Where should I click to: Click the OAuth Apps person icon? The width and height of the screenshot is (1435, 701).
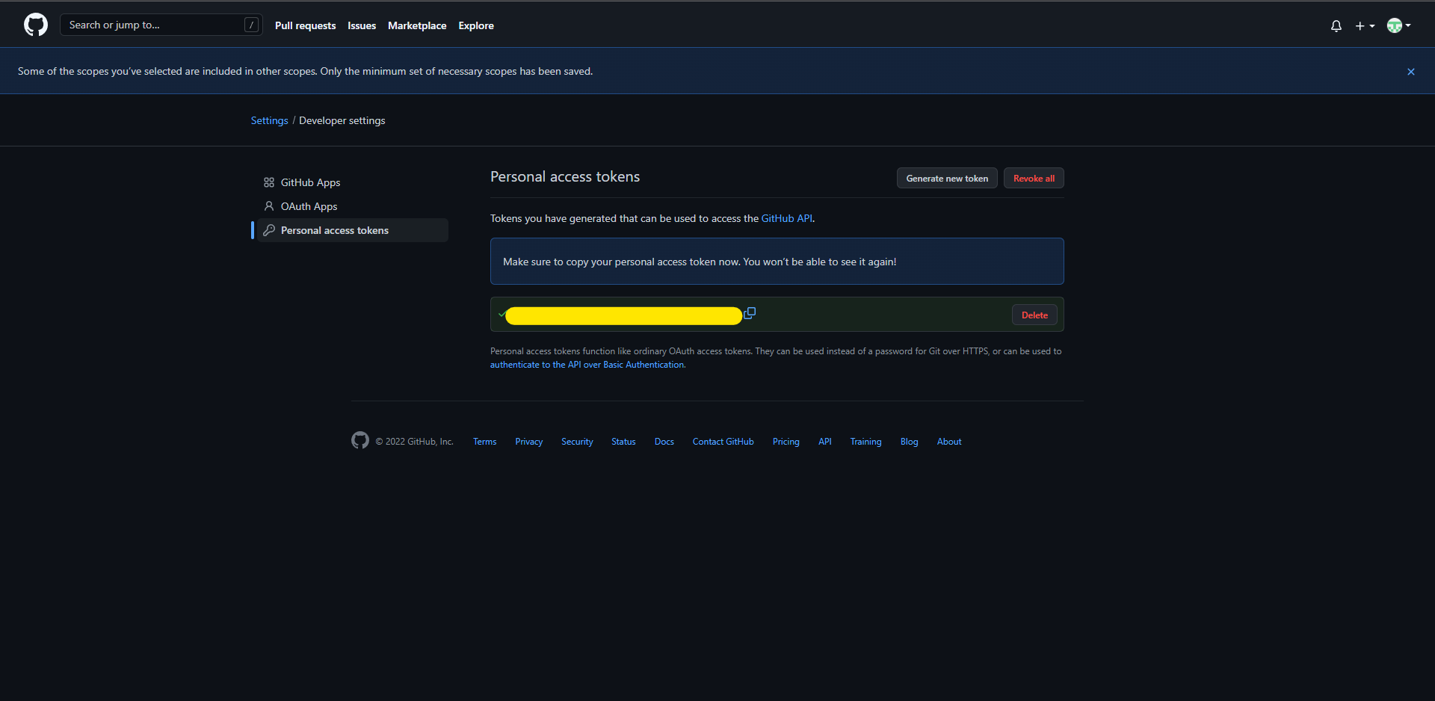point(269,206)
